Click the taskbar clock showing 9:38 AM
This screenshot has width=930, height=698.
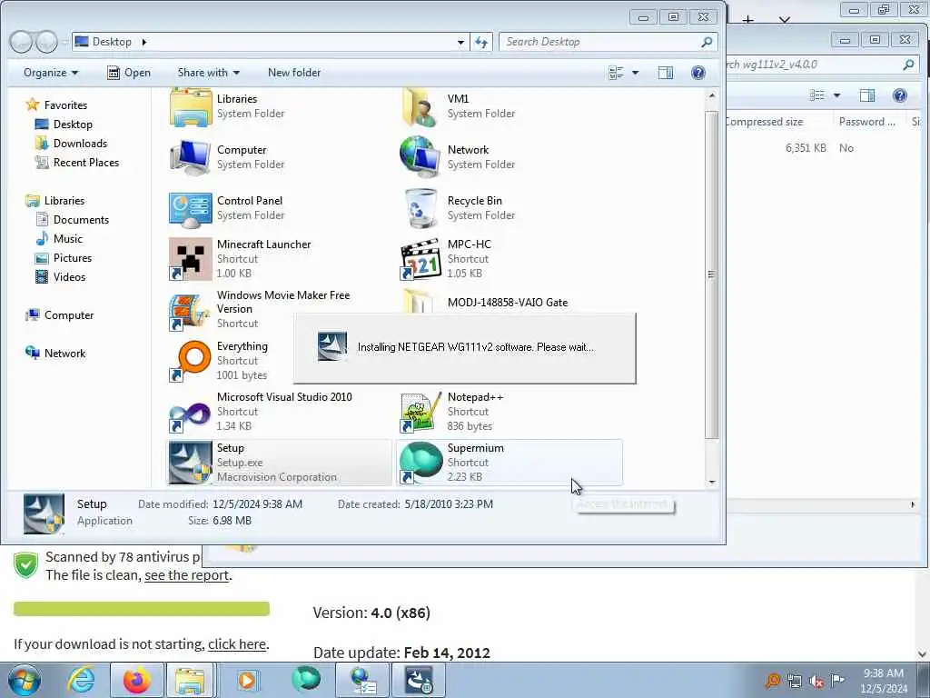click(884, 681)
